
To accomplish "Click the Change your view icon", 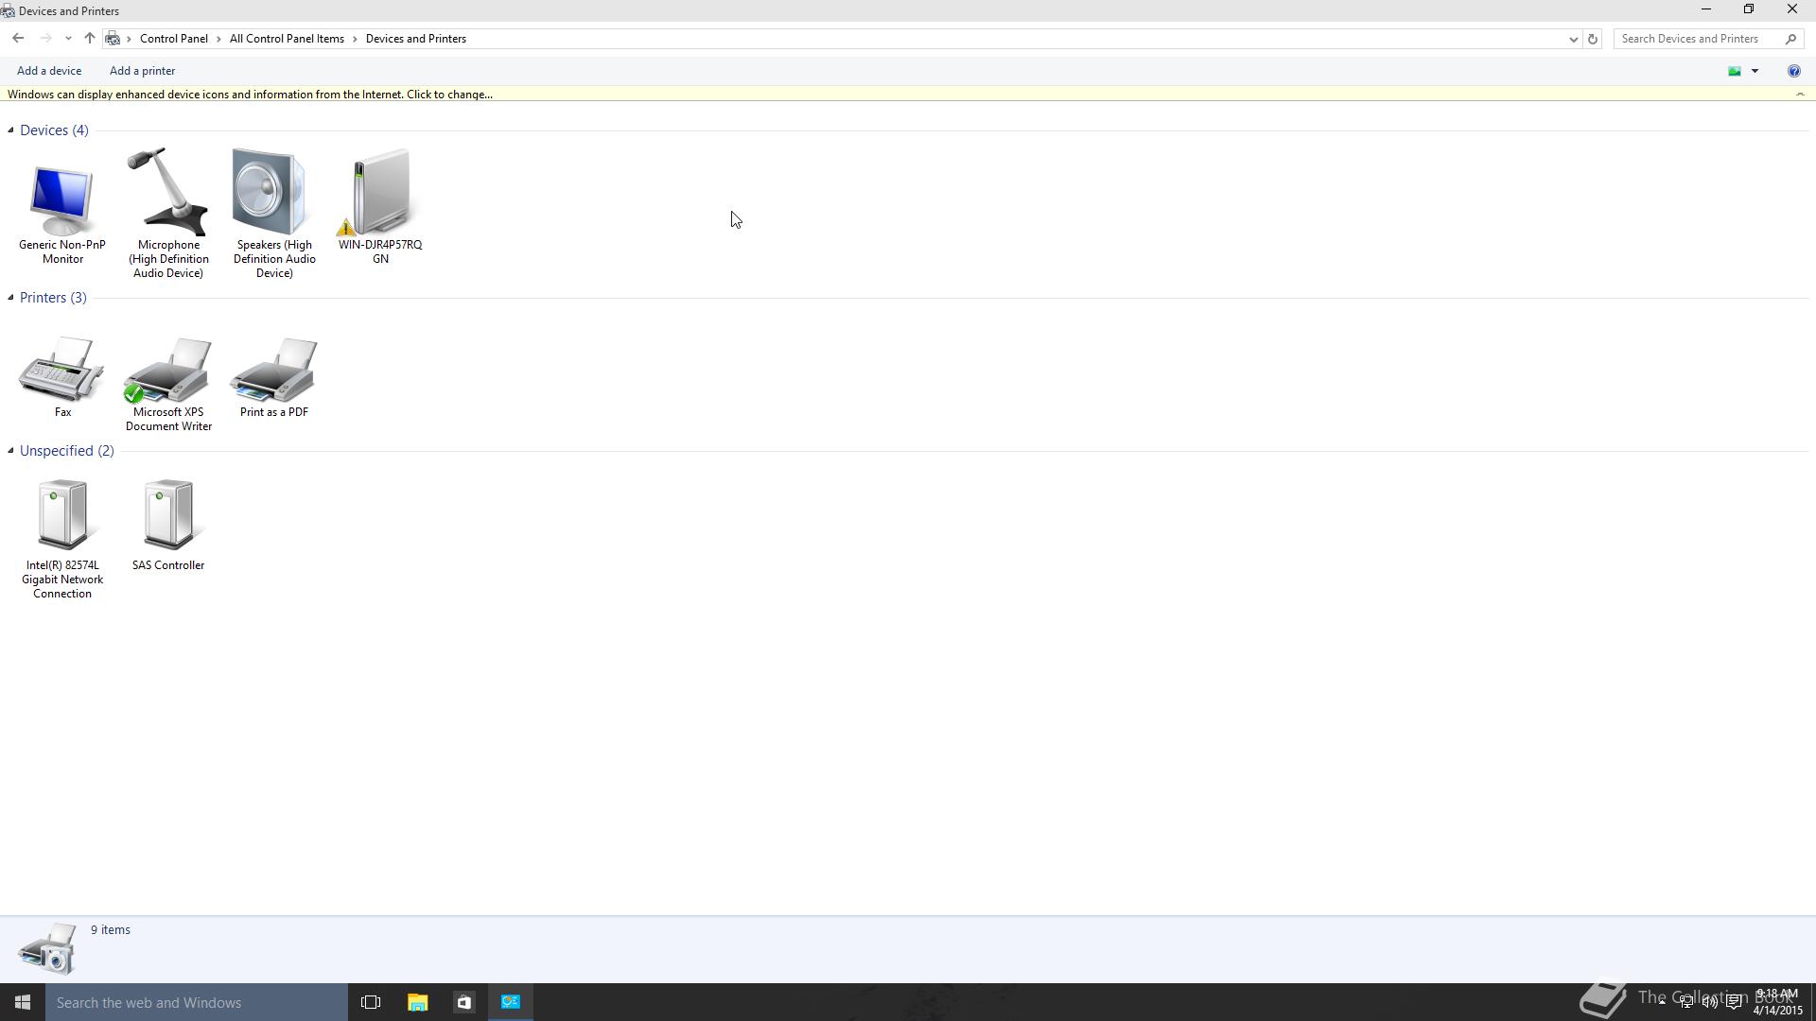I will pos(1735,71).
